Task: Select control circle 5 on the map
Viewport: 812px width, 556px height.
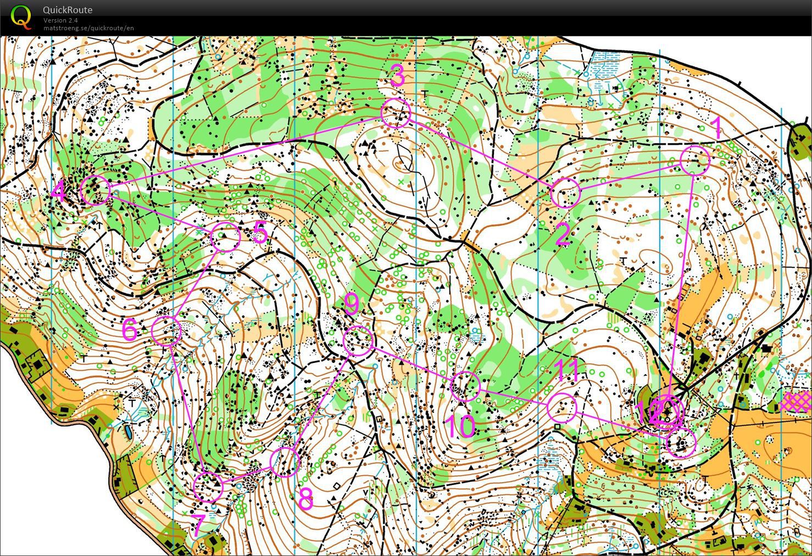Action: click(x=226, y=237)
